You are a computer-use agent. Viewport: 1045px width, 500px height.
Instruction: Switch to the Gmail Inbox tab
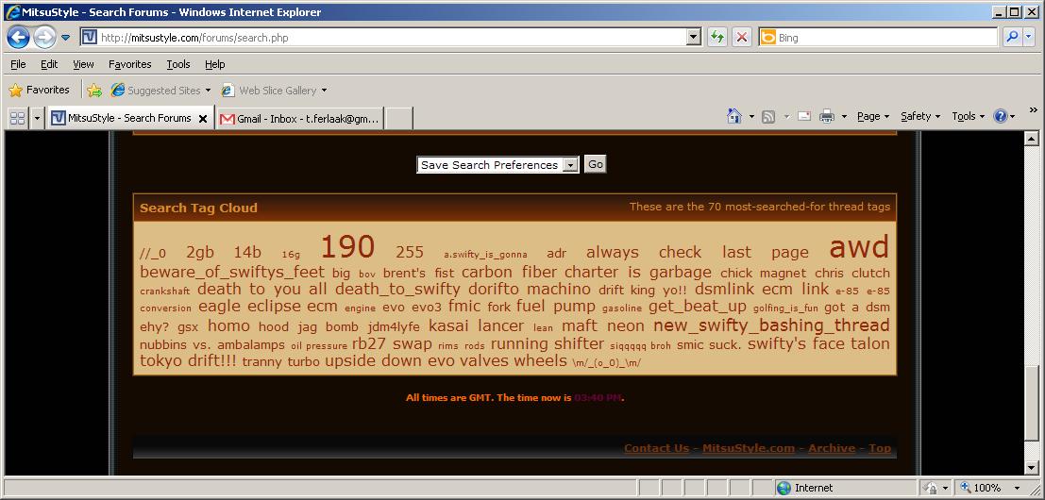(x=300, y=118)
